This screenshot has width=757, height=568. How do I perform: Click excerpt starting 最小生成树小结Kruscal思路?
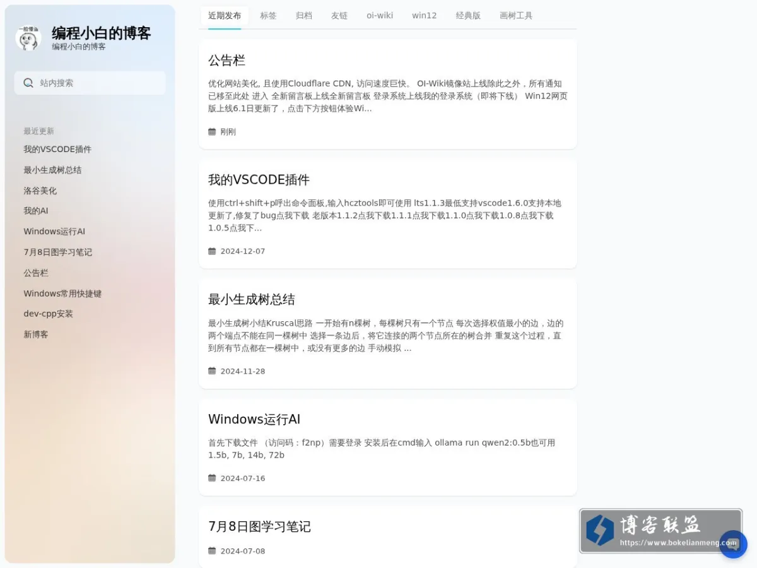pyautogui.click(x=385, y=336)
